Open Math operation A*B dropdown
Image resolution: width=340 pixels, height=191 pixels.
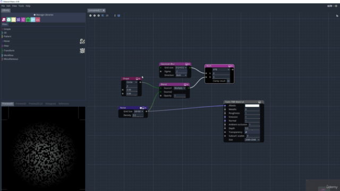coord(221,70)
